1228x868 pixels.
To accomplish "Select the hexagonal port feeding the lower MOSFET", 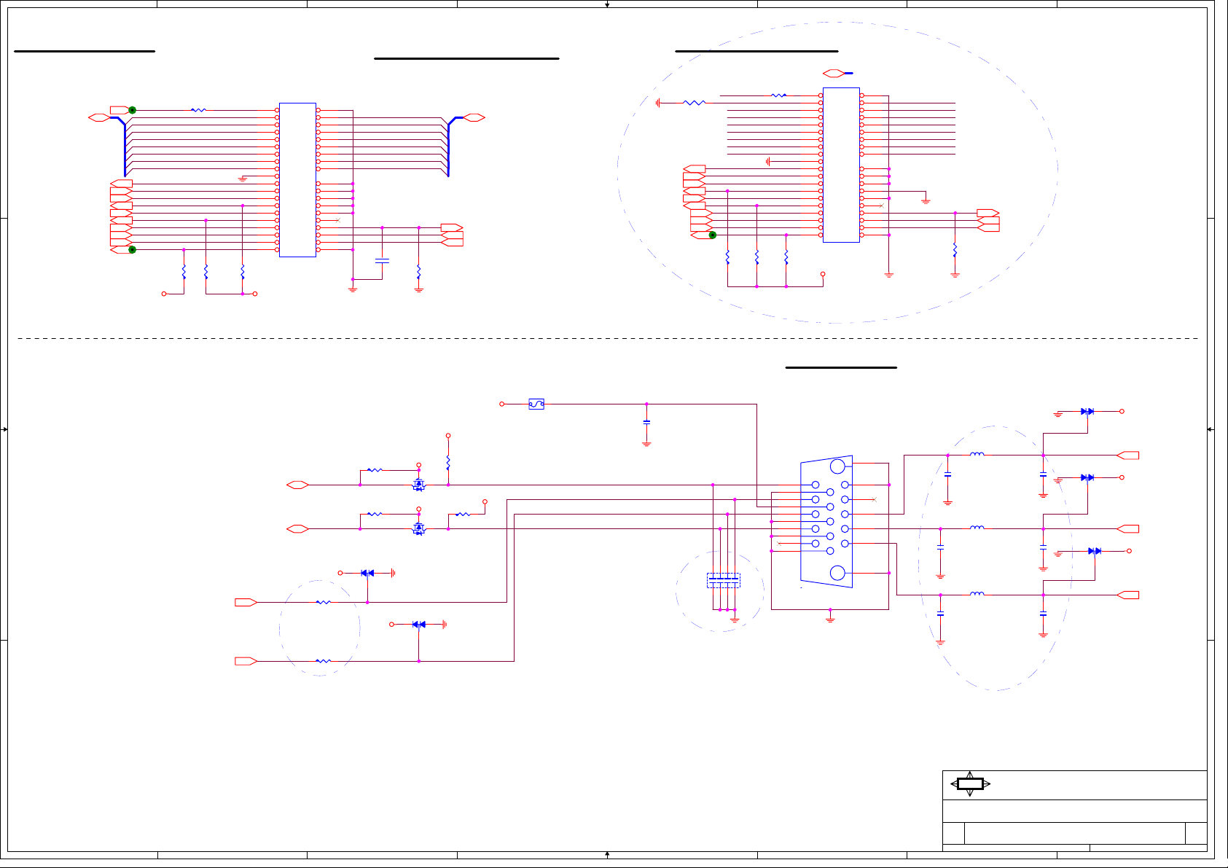I will [298, 528].
